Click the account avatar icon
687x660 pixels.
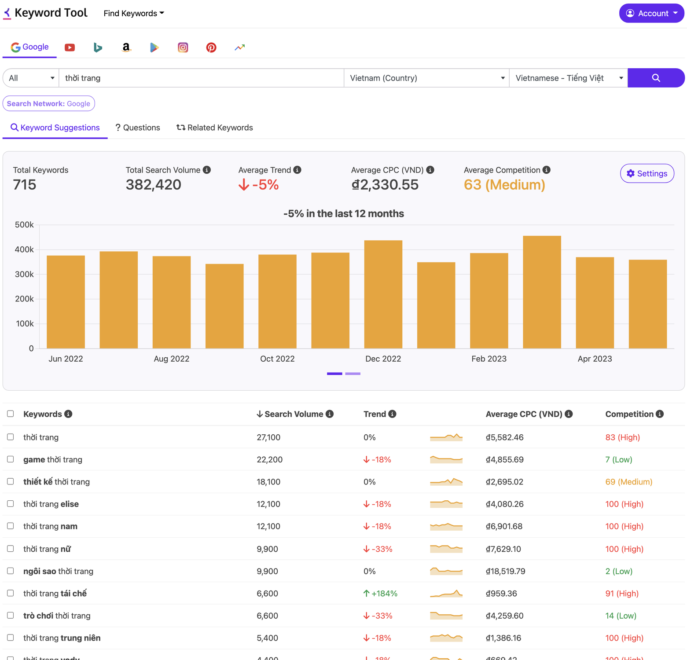(630, 13)
